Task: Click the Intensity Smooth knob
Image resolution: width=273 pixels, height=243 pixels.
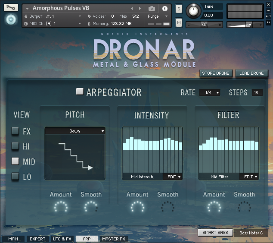Action: (x=168, y=207)
